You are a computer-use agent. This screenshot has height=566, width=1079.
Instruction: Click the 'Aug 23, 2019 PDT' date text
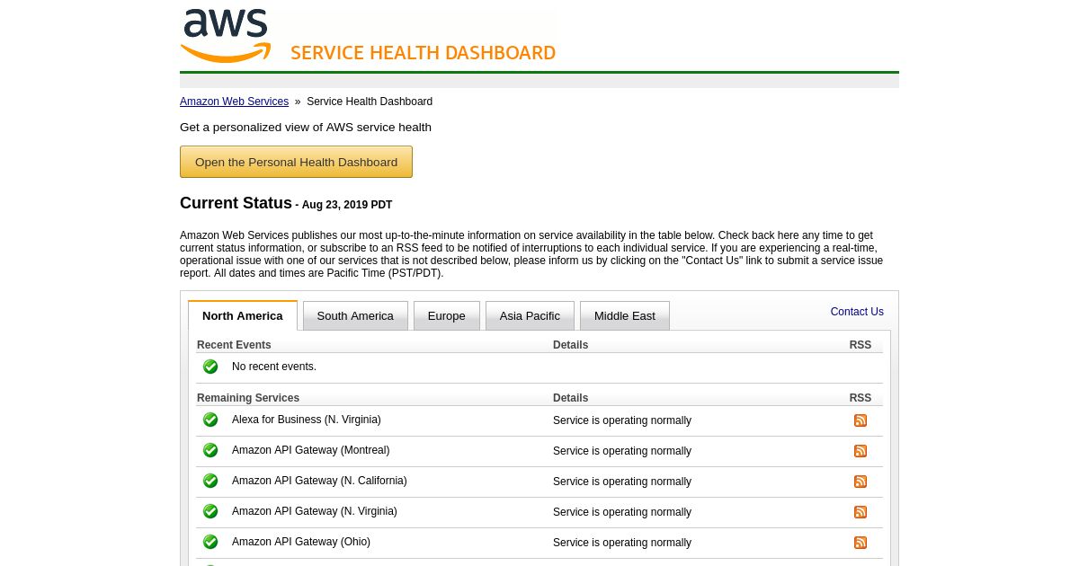click(x=347, y=205)
